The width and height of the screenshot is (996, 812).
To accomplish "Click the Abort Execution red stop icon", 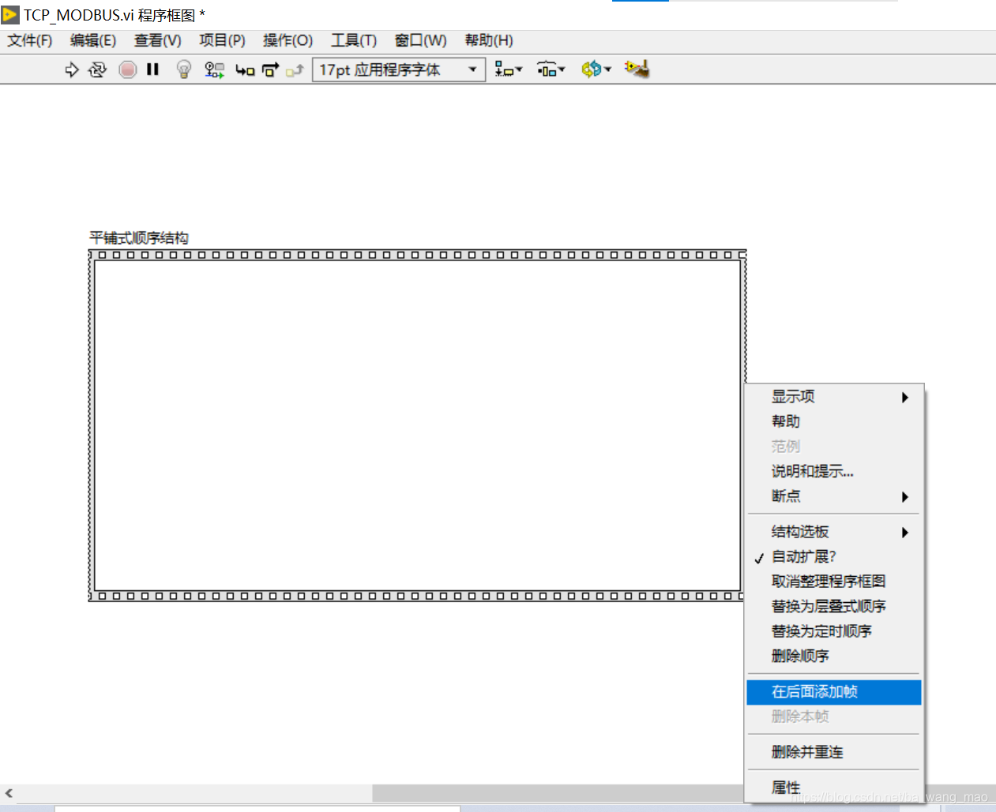I will click(126, 69).
